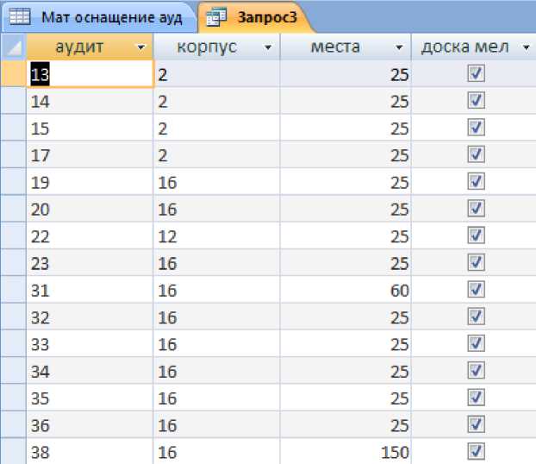This screenshot has width=536, height=464.
Task: Toggle доска мел checkbox for аудит 20
Action: click(477, 209)
